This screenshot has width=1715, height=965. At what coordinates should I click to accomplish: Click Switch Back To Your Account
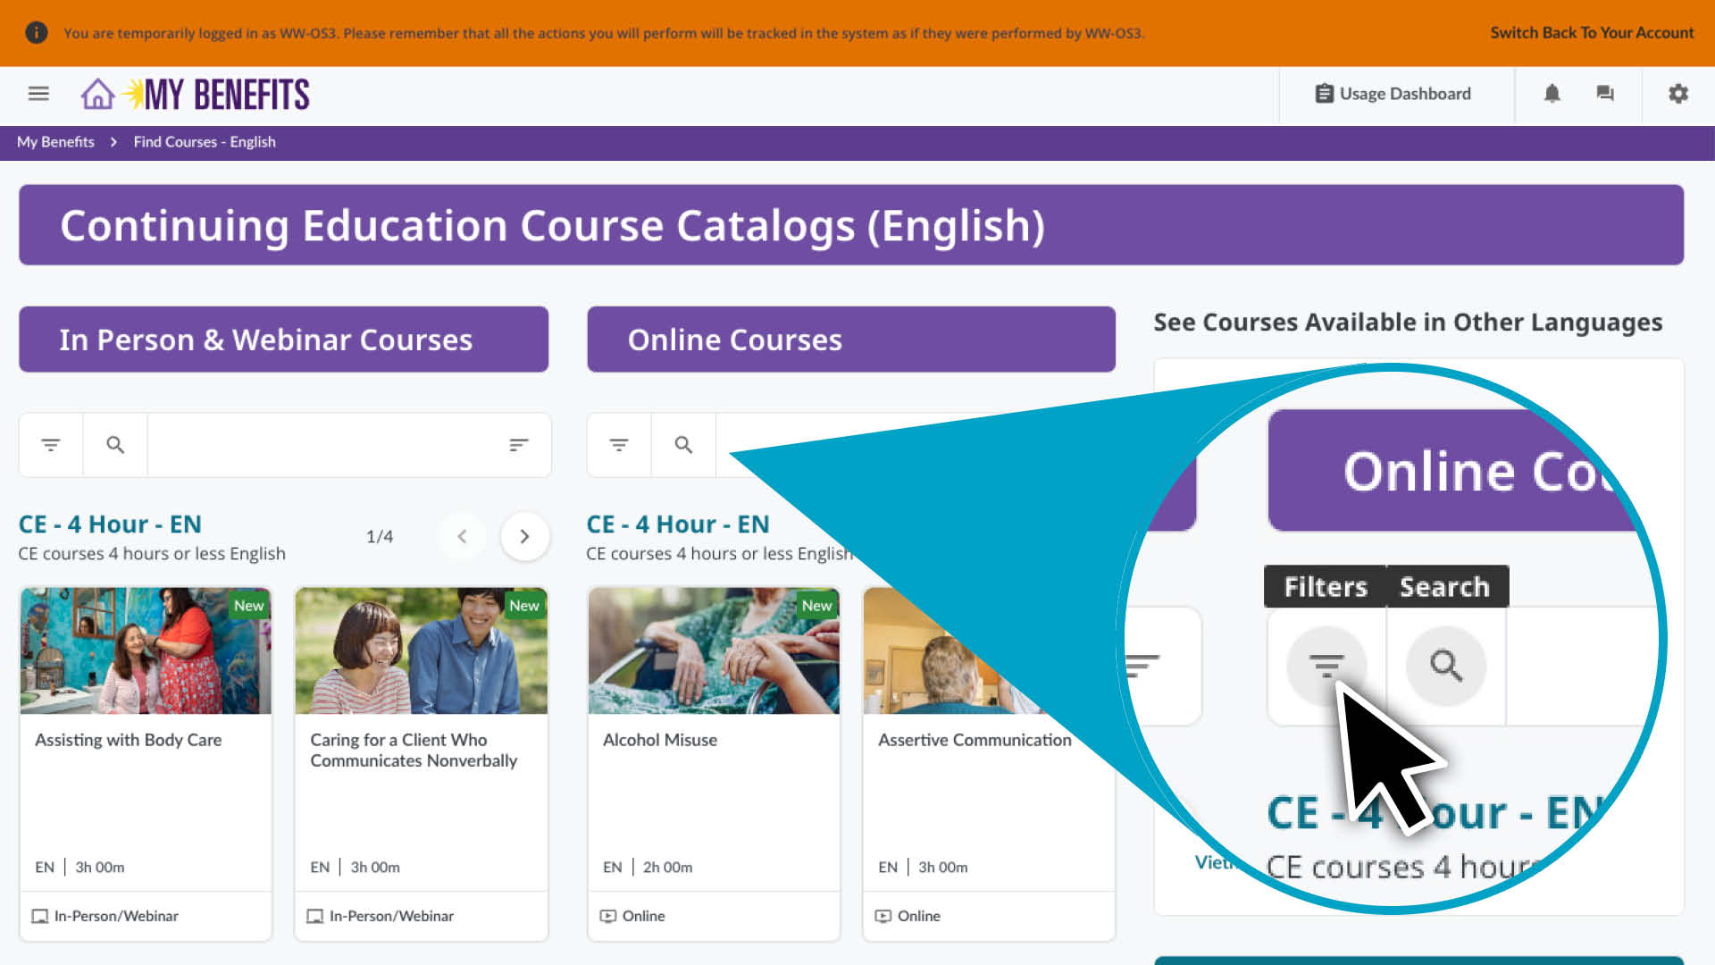click(1592, 32)
